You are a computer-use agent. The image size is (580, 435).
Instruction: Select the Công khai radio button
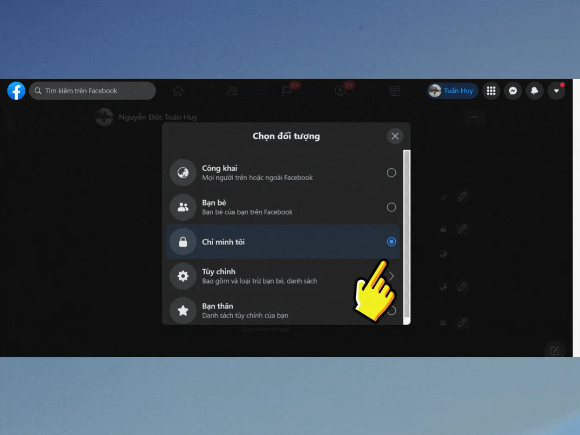pyautogui.click(x=391, y=173)
